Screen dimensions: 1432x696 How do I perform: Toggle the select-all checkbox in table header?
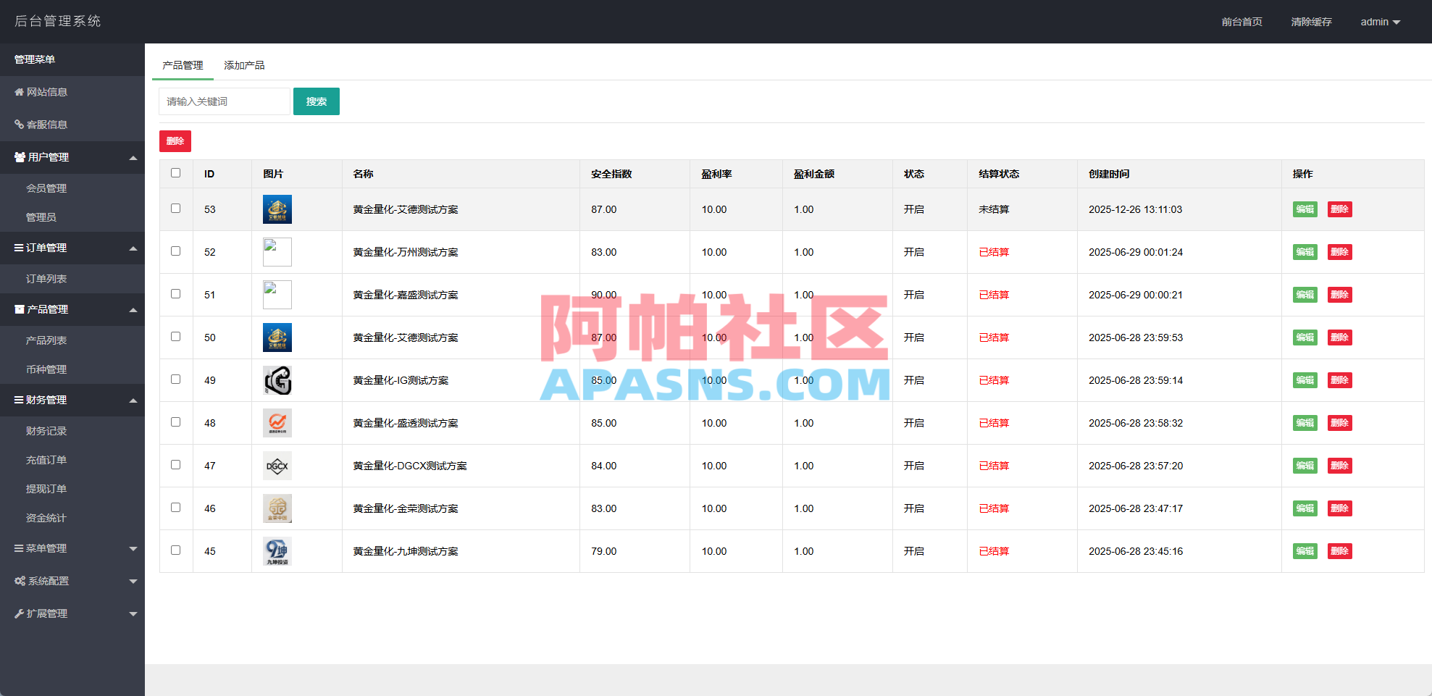175,173
